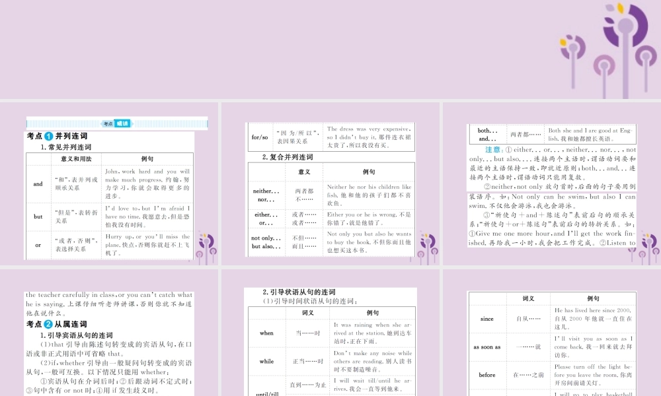Click the meaning cell 两者都……

click(525, 135)
